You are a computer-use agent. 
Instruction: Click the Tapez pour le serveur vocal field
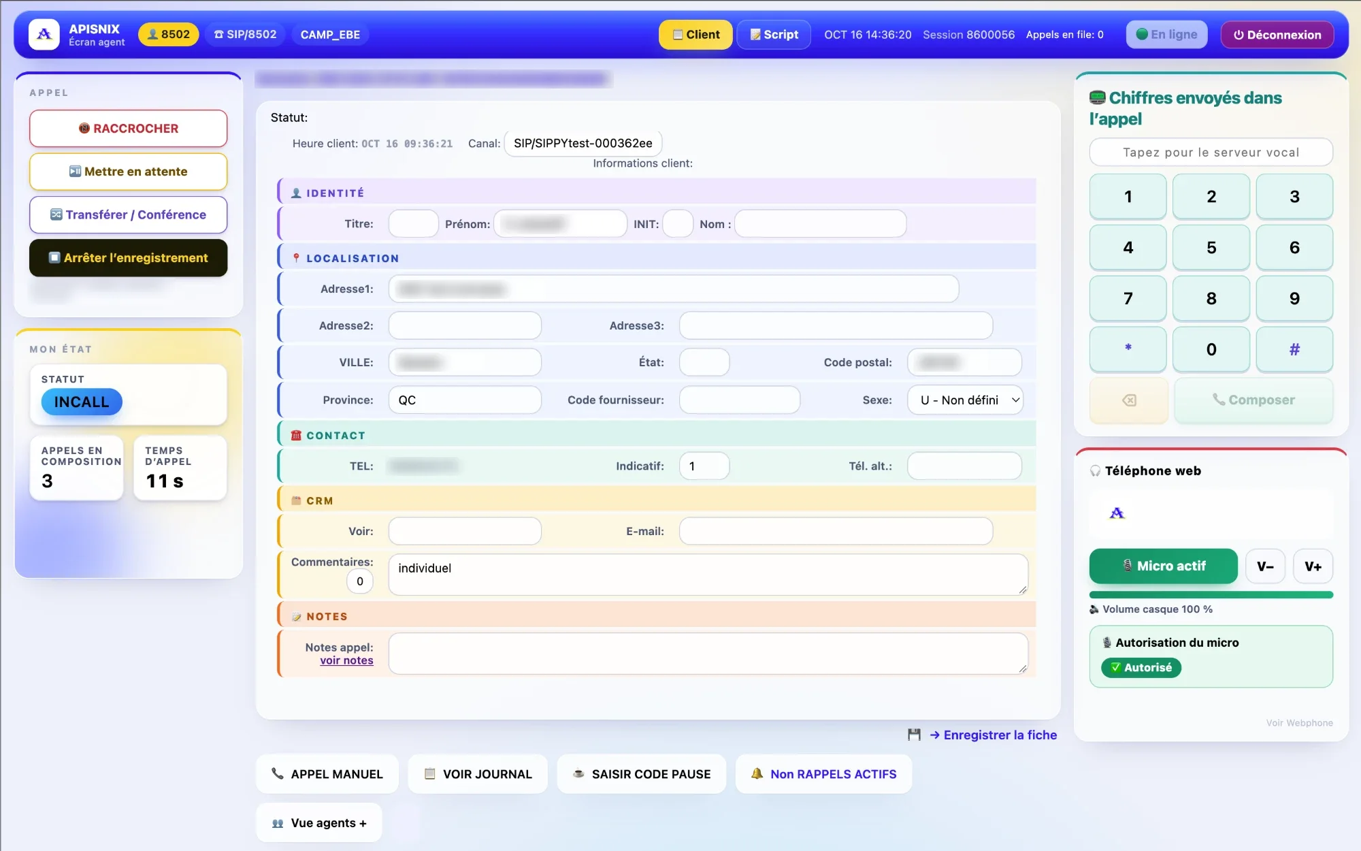[1211, 152]
